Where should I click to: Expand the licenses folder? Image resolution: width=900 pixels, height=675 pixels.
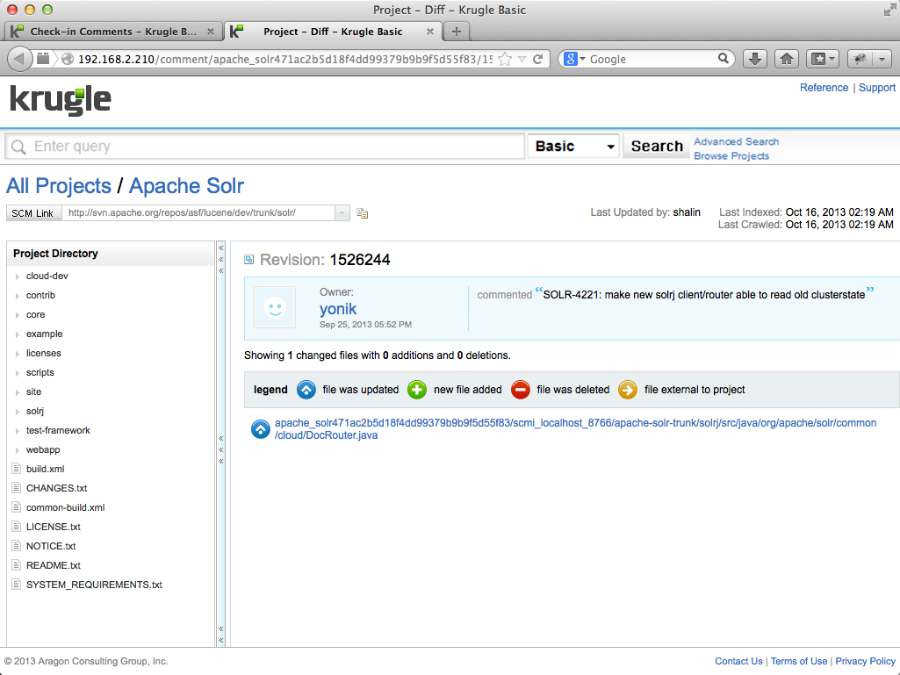(18, 354)
